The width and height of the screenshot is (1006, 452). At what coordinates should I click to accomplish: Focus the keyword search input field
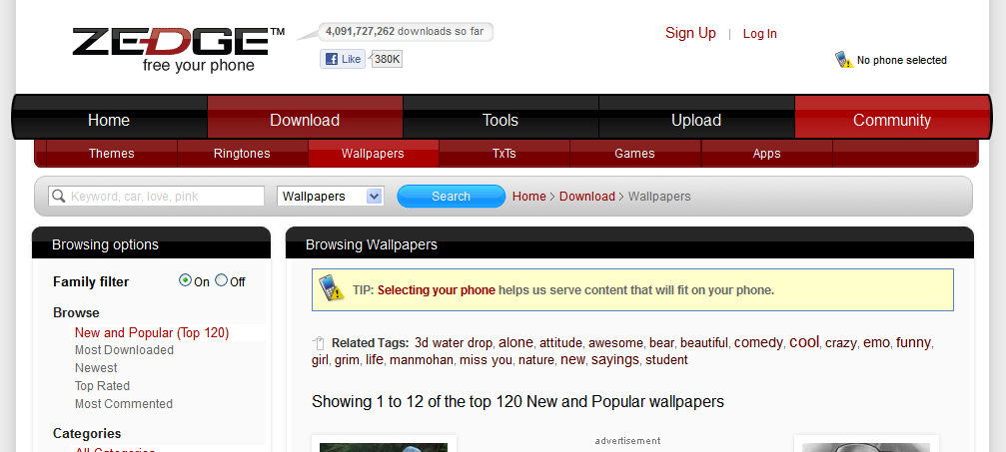(x=157, y=197)
